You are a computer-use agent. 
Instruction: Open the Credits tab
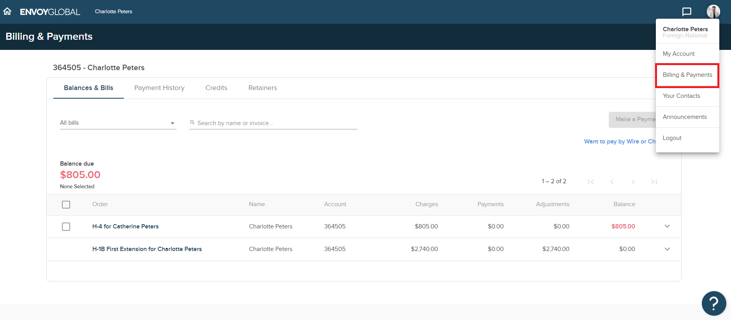pyautogui.click(x=216, y=88)
